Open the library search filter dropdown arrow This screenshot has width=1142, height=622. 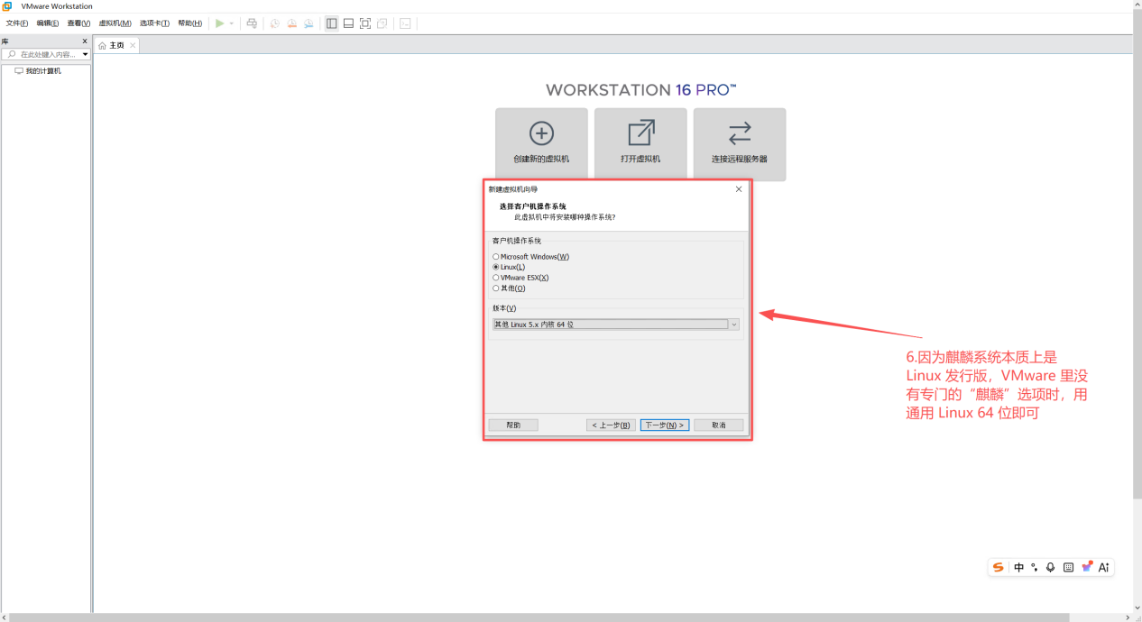(x=86, y=54)
